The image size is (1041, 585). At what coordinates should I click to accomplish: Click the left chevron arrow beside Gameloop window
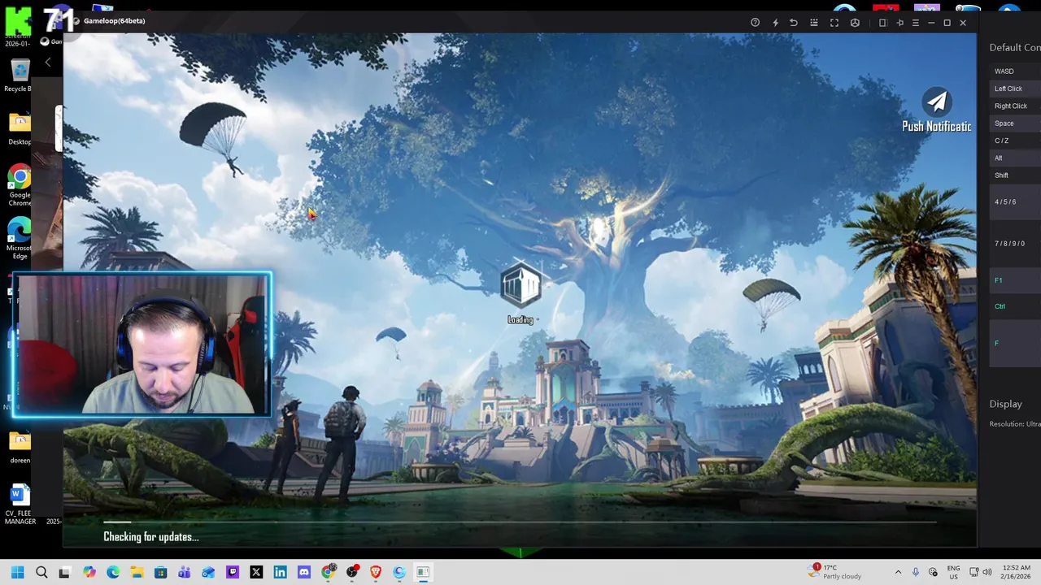click(47, 63)
